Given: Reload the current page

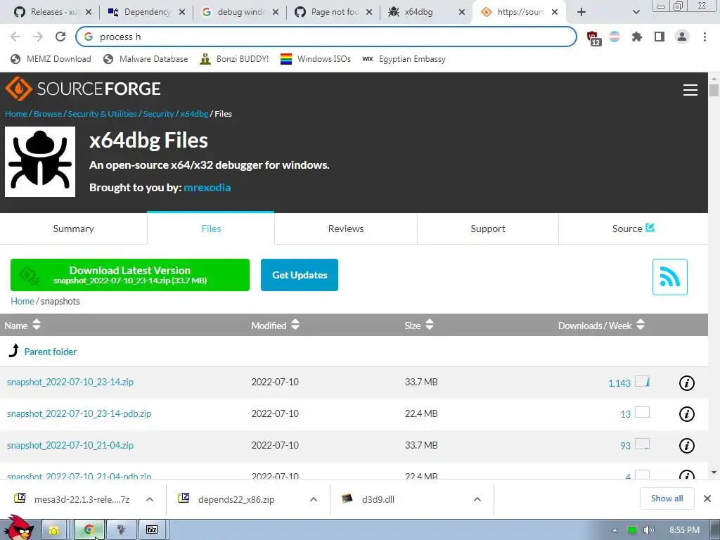Looking at the screenshot, I should [x=60, y=37].
